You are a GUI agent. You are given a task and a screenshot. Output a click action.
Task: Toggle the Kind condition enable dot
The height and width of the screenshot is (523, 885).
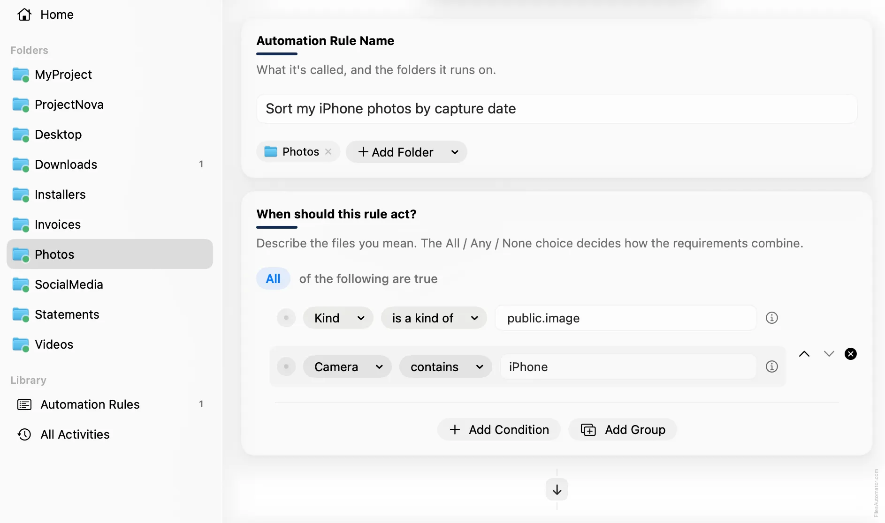click(286, 318)
